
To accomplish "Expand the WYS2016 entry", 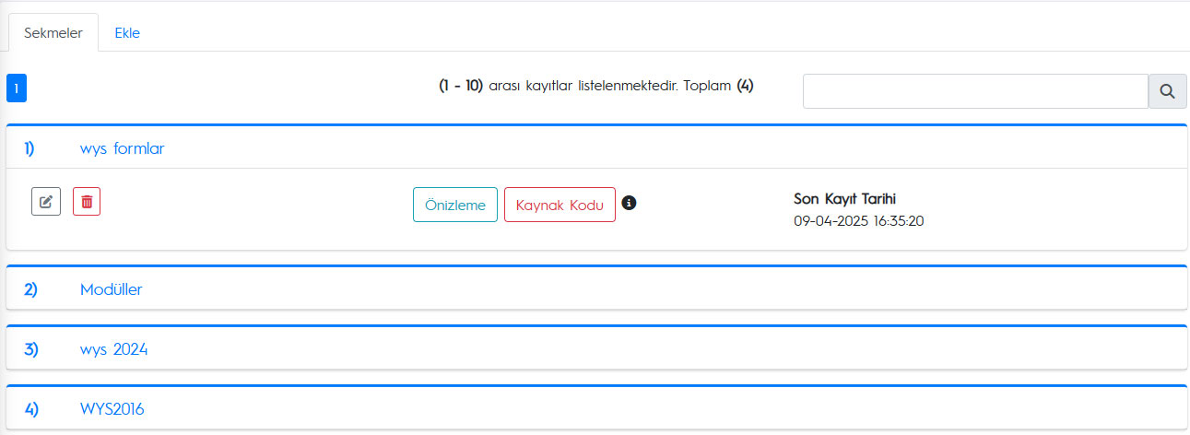I will [x=112, y=408].
